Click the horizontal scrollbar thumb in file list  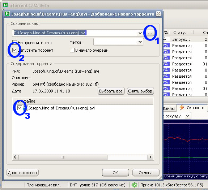point(63,157)
